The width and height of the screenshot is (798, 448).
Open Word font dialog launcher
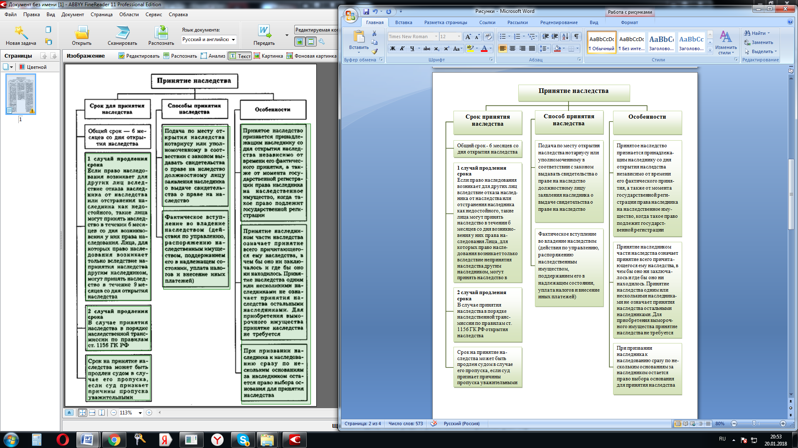491,60
